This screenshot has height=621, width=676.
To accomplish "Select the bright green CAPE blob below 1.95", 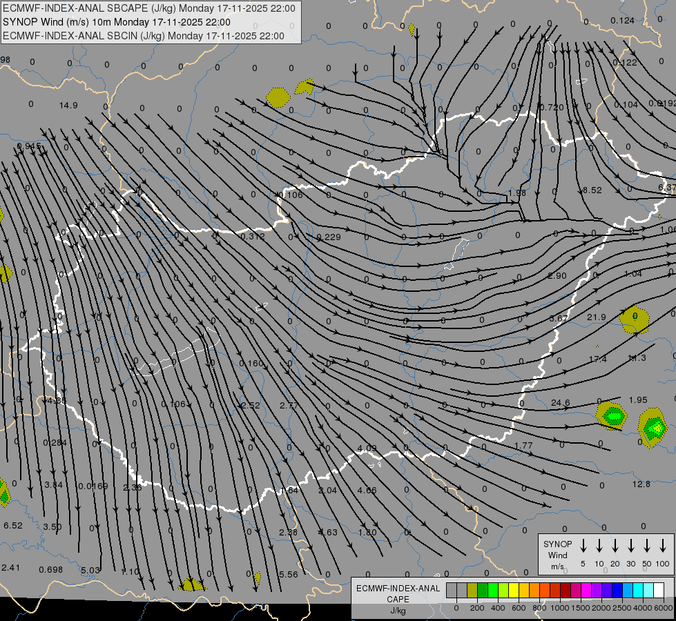I will tap(653, 428).
